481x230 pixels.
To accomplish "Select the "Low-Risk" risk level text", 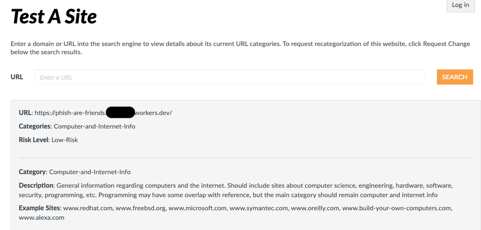I will 65,140.
